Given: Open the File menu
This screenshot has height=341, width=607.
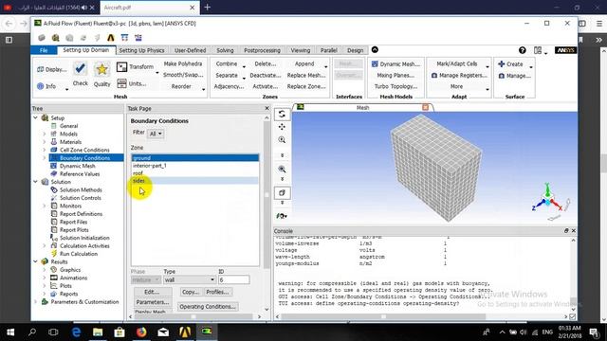Looking at the screenshot, I should (44, 50).
